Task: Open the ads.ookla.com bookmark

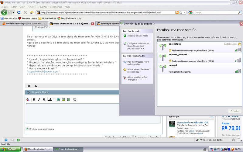Action: coord(70,18)
